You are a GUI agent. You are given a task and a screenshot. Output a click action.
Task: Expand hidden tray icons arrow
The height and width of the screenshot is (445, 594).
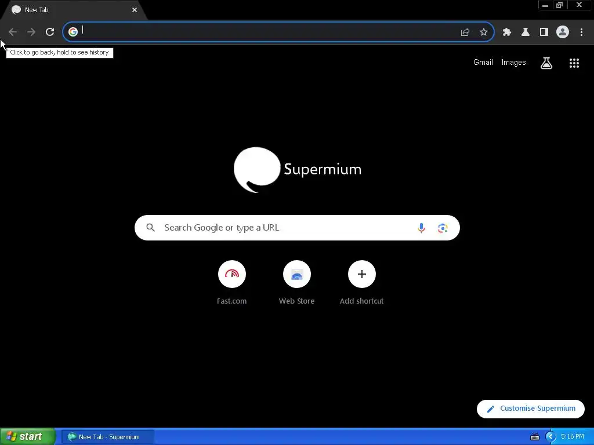click(x=550, y=437)
